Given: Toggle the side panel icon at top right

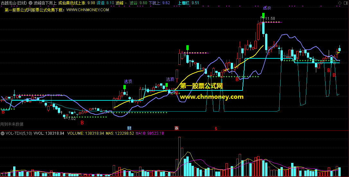Looking at the screenshot, I should [346, 3].
